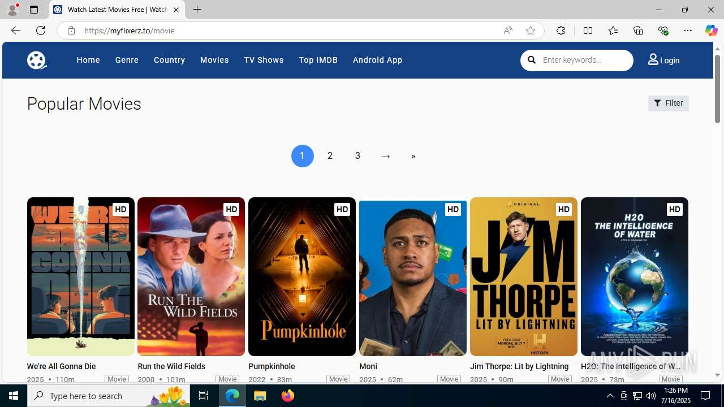Click the film reel site logo
This screenshot has width=724, height=407.
coord(37,60)
